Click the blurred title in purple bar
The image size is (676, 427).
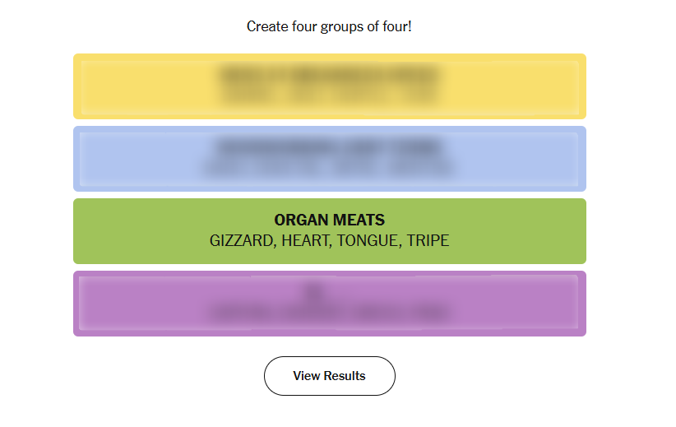click(329, 290)
